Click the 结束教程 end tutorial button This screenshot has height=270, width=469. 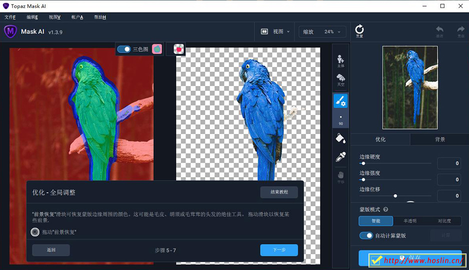pyautogui.click(x=279, y=192)
